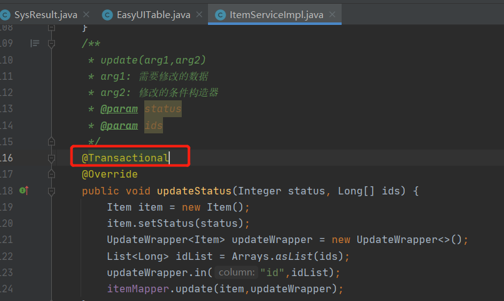Toggle rendered doc view icon beside the /** line
This screenshot has height=301, width=504.
pos(35,43)
